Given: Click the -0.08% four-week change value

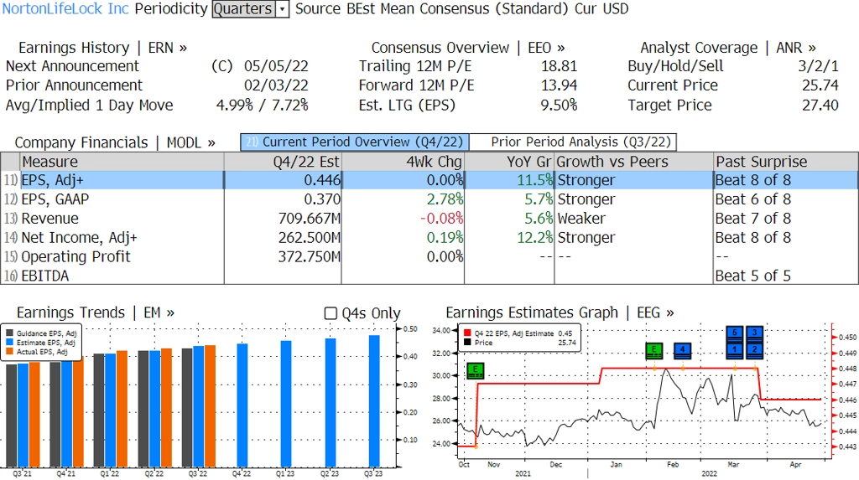Looking at the screenshot, I should (x=441, y=219).
